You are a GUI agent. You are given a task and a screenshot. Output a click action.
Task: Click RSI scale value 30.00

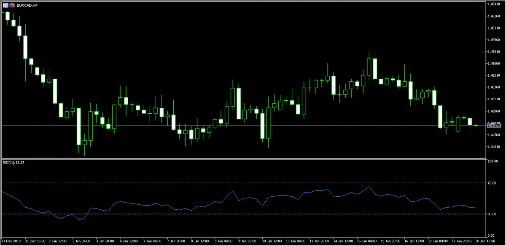point(493,214)
